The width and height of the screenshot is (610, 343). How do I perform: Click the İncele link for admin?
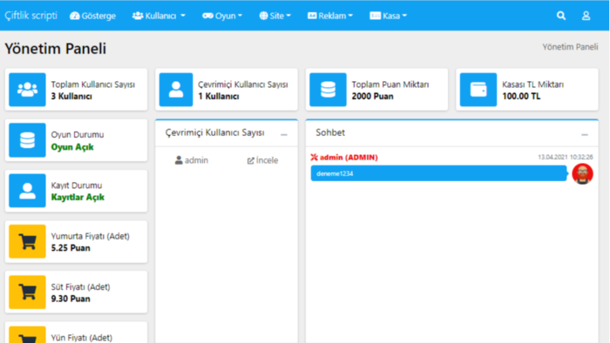(x=262, y=160)
